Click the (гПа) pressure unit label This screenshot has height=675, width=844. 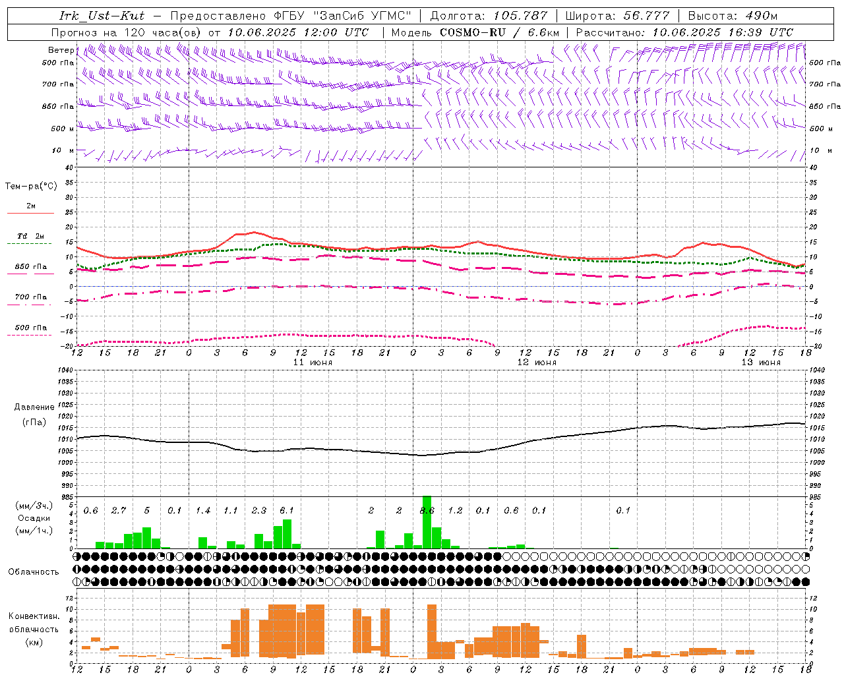coord(34,423)
